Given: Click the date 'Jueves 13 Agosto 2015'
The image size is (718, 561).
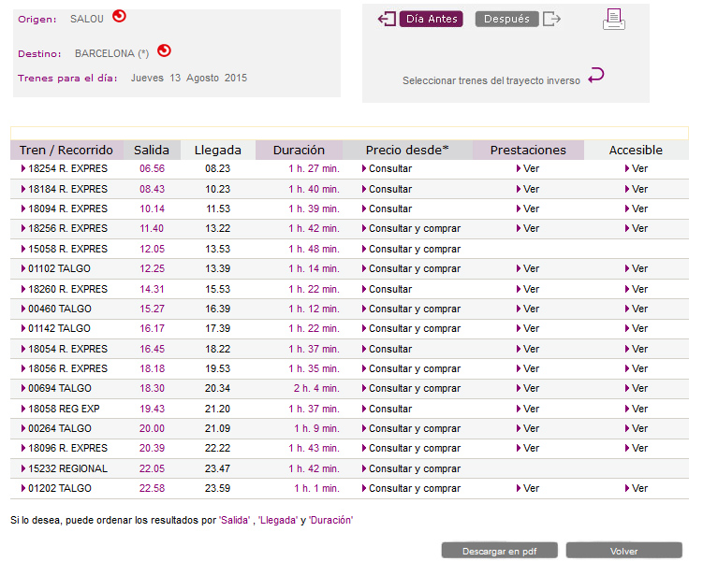Looking at the screenshot, I should 189,79.
